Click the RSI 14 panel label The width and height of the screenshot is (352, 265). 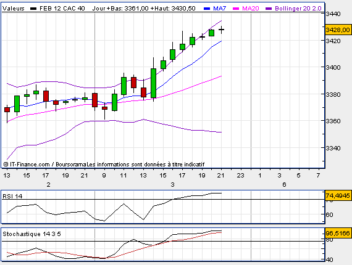pyautogui.click(x=12, y=197)
